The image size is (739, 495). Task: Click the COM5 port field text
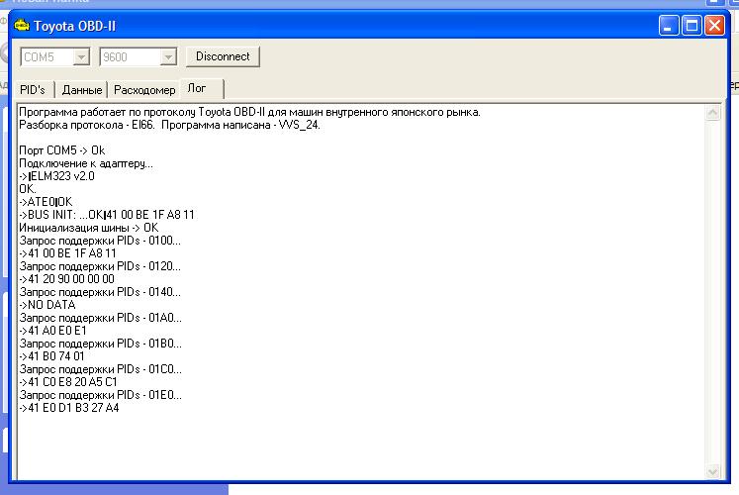coord(40,57)
